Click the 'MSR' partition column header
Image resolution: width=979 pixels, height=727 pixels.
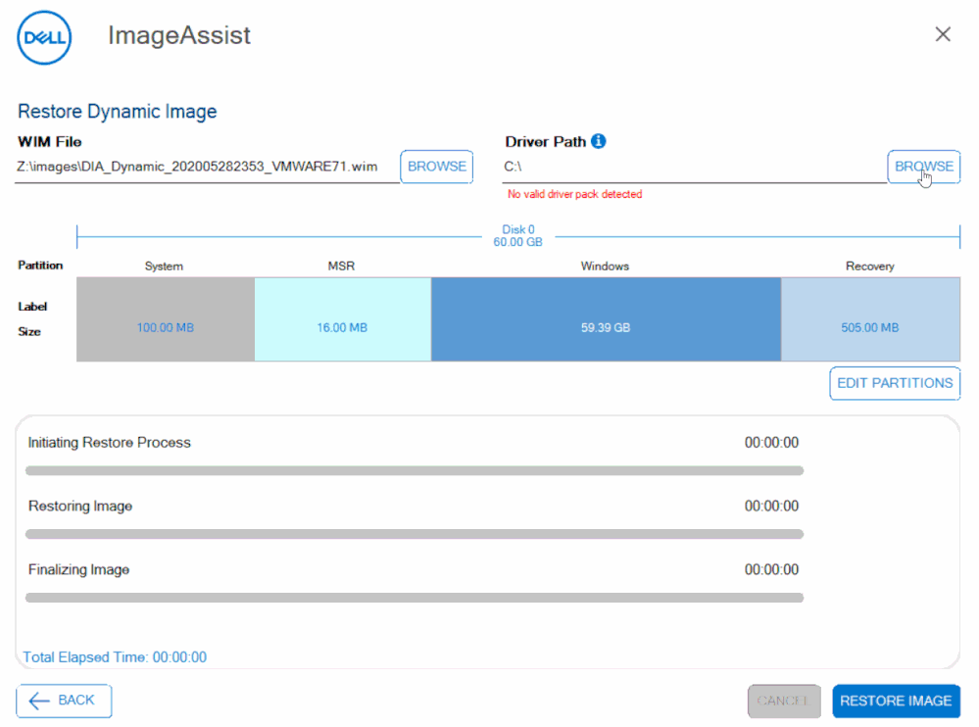[x=342, y=266]
